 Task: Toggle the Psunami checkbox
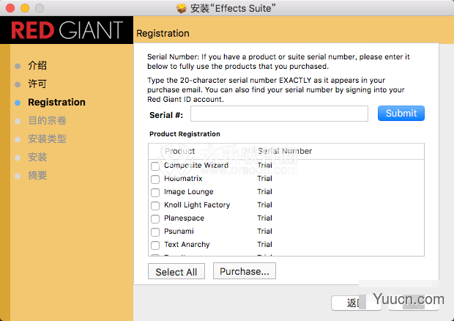point(155,232)
